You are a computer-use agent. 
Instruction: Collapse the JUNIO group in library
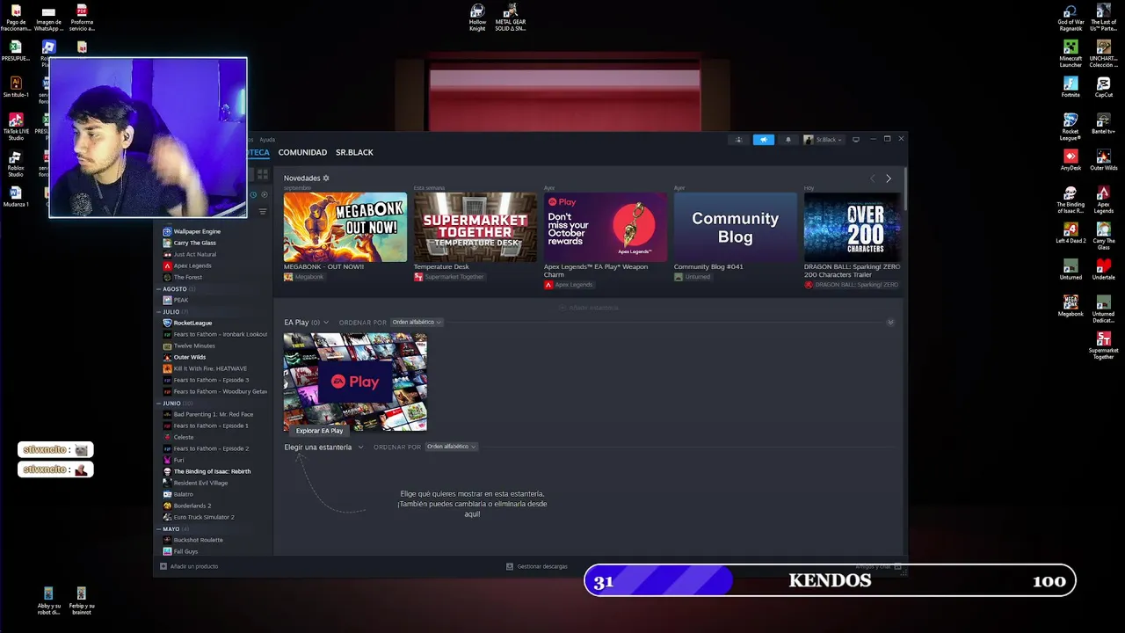(x=159, y=403)
